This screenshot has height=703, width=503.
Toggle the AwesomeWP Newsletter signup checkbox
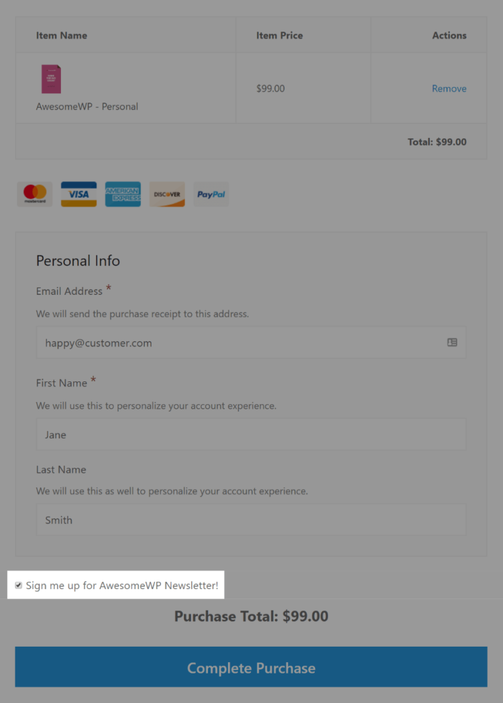click(18, 585)
